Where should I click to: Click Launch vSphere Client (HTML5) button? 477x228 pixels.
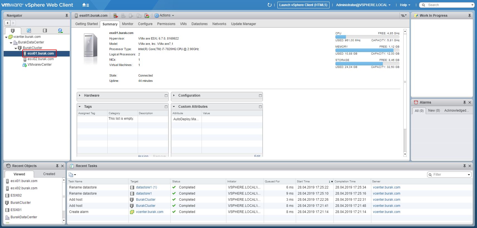(303, 5)
